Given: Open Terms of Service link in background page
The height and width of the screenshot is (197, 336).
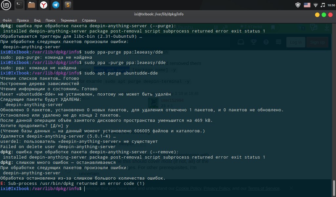Looking at the screenshot, I should point(263,188).
